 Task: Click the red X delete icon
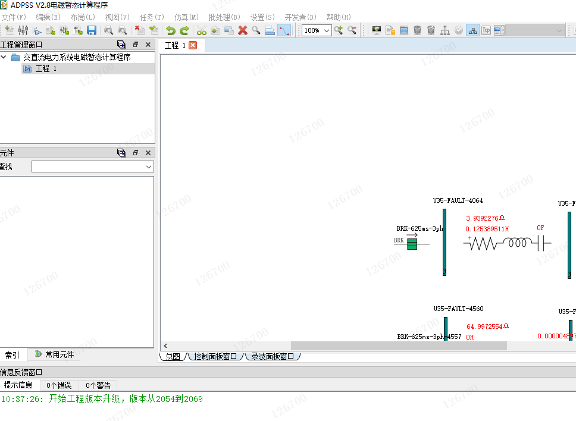tap(243, 30)
